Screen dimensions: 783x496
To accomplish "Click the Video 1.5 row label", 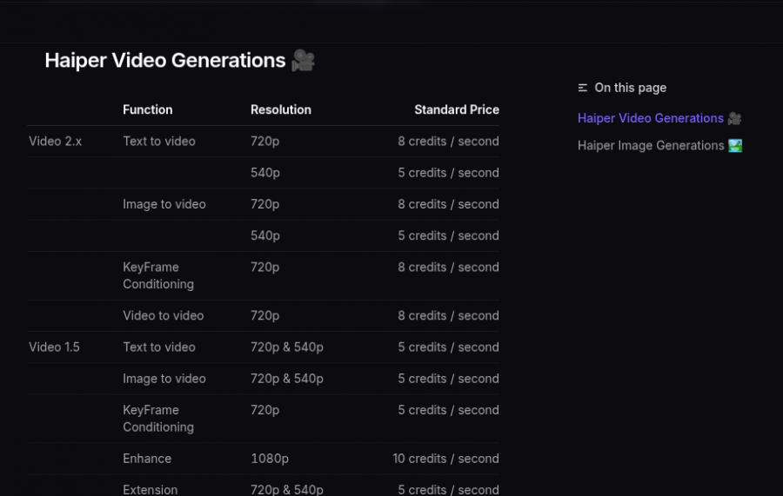I will (x=54, y=347).
